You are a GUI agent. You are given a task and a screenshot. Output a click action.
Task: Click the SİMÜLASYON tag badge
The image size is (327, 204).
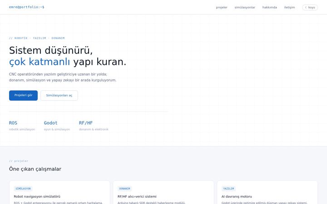(23, 189)
